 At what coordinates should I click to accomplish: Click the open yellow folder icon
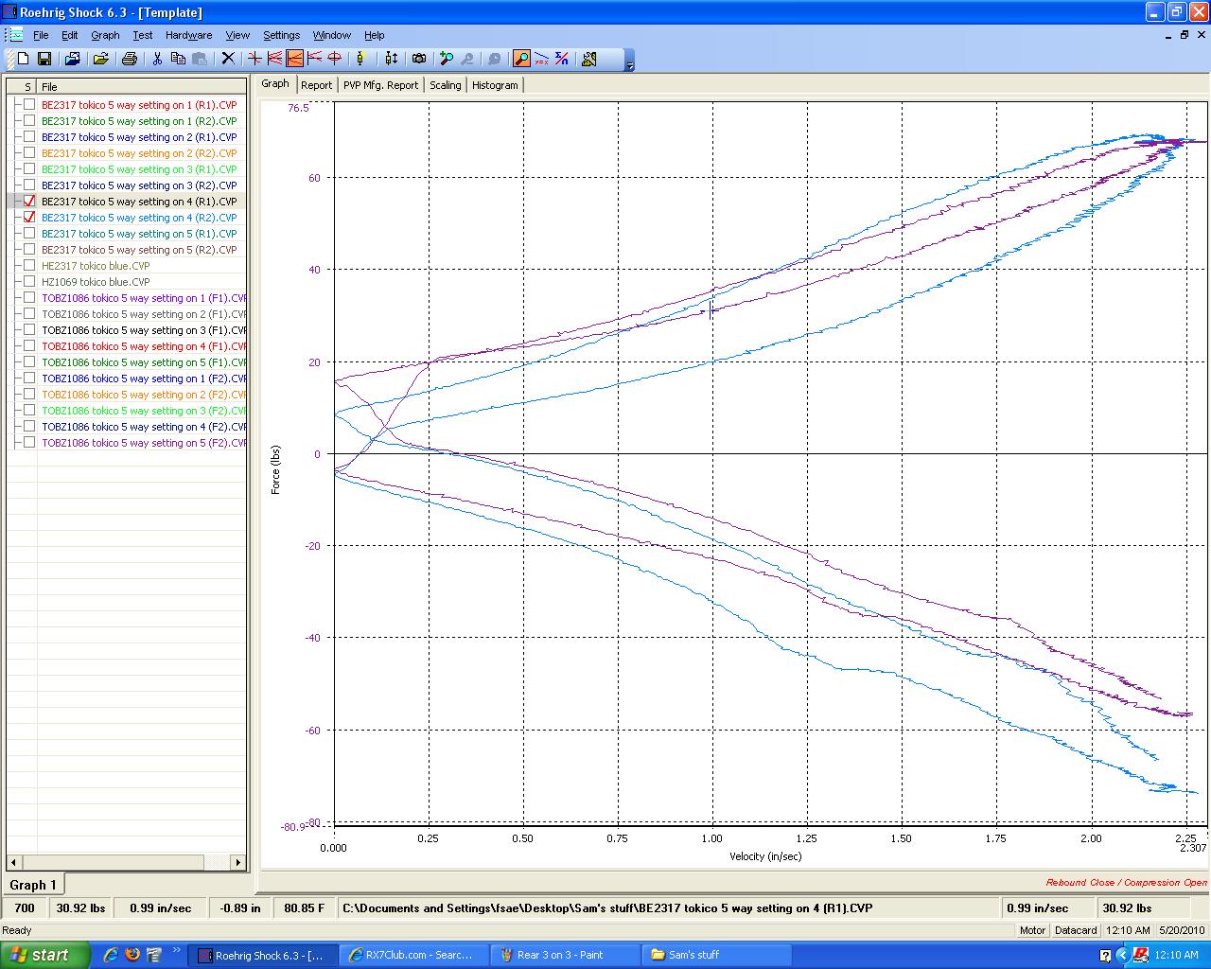click(x=100, y=59)
